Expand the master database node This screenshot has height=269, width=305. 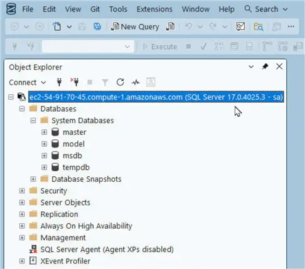point(44,132)
